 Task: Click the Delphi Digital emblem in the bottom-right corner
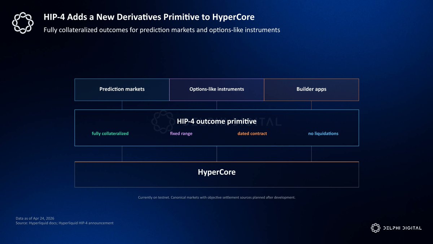tap(376, 228)
